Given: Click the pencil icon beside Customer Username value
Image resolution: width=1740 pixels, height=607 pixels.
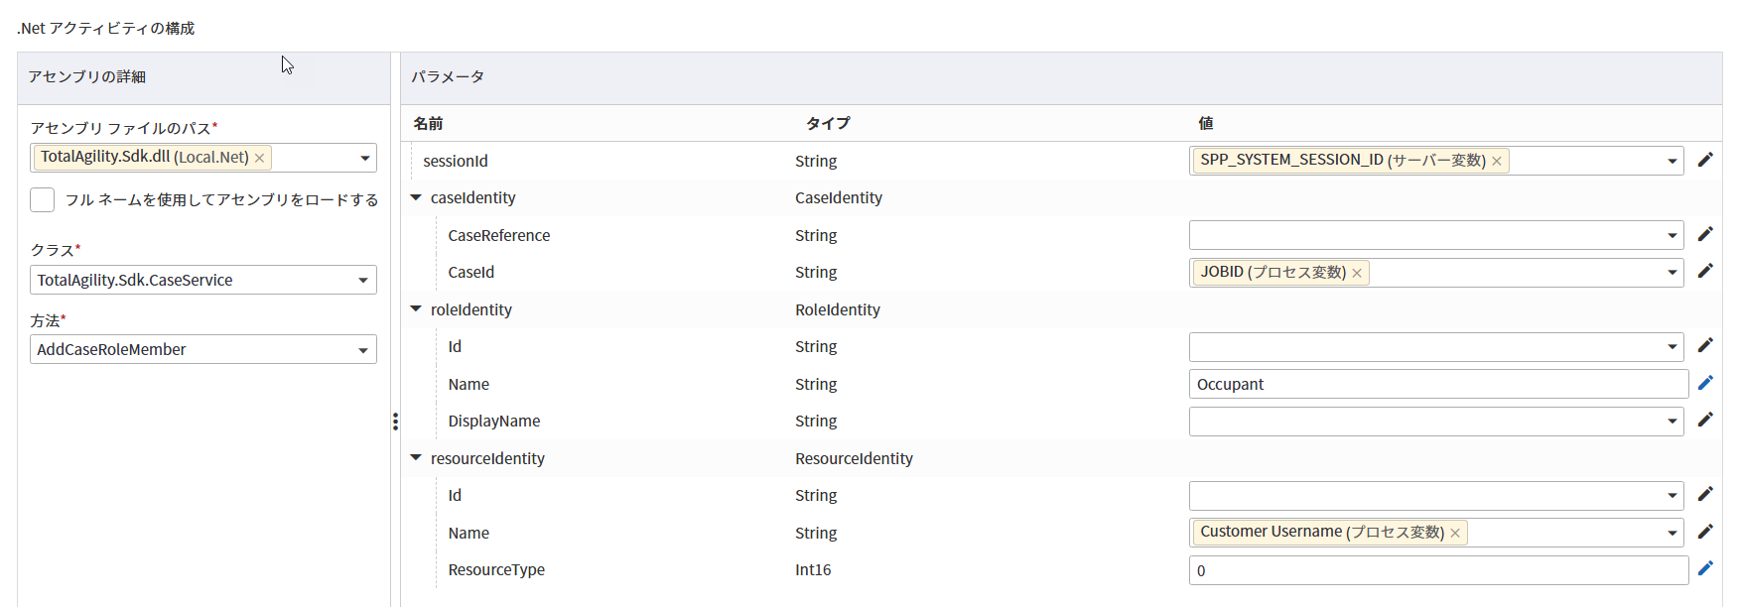Looking at the screenshot, I should pyautogui.click(x=1705, y=532).
